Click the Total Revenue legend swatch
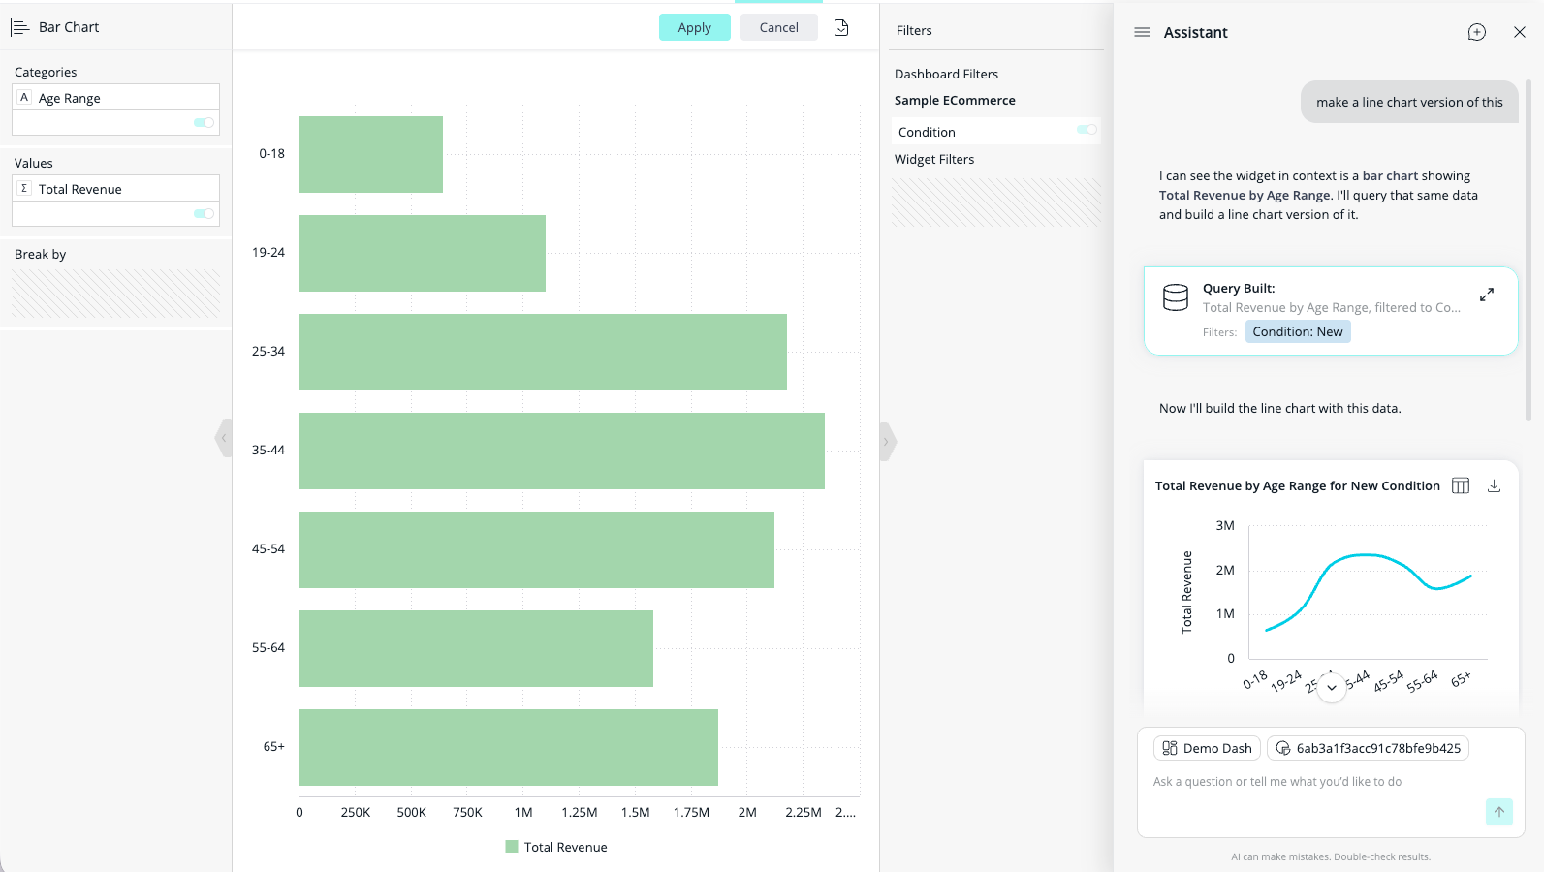This screenshot has height=872, width=1544. click(x=512, y=847)
